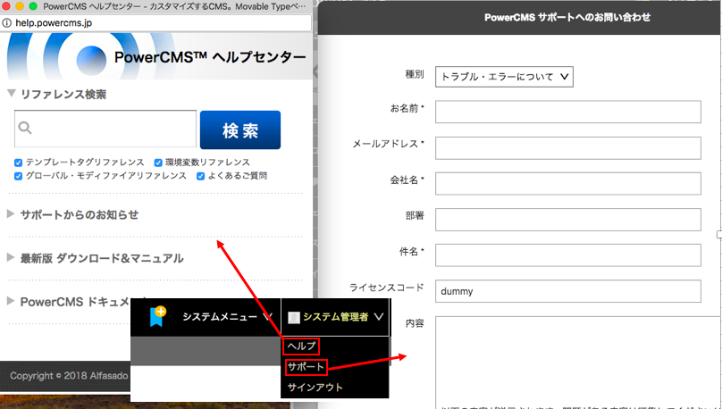This screenshot has width=722, height=409.
Task: Click the 内容 text area
Action: click(x=578, y=362)
